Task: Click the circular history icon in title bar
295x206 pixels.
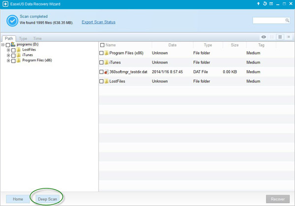Action: tap(265, 3)
